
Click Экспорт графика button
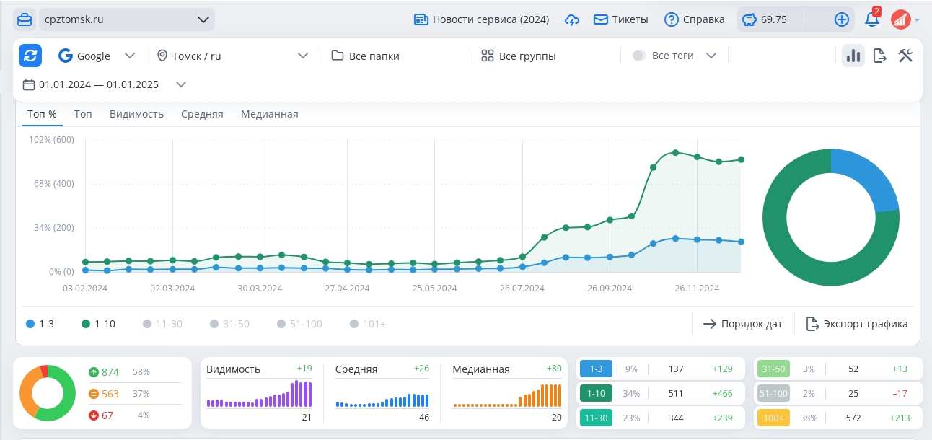(857, 324)
